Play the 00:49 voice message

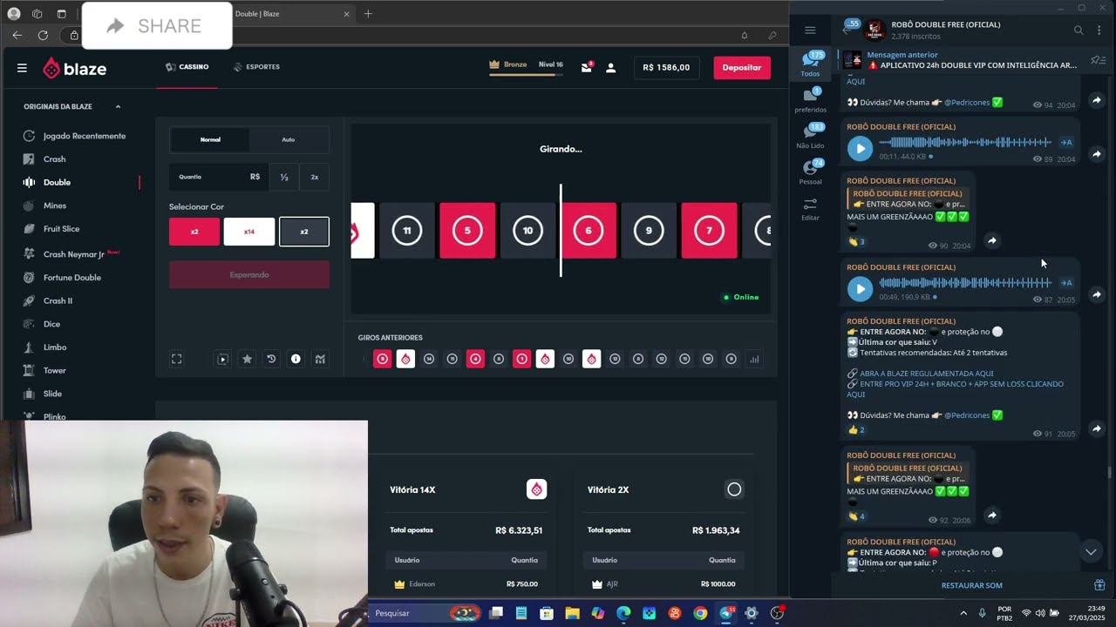(860, 289)
